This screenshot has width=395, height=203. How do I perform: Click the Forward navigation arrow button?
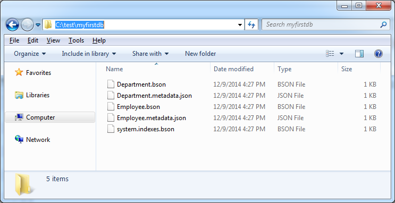pyautogui.click(x=27, y=24)
